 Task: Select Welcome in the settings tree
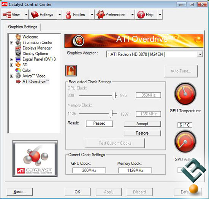click(x=30, y=37)
